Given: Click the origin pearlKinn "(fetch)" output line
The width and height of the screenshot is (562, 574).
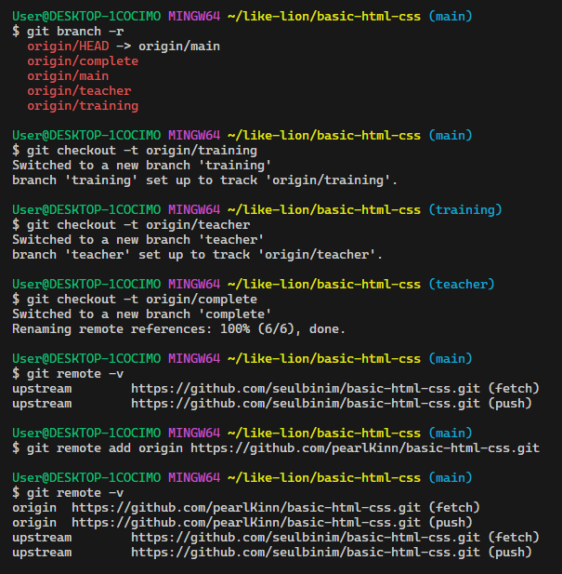Looking at the screenshot, I should 246,508.
